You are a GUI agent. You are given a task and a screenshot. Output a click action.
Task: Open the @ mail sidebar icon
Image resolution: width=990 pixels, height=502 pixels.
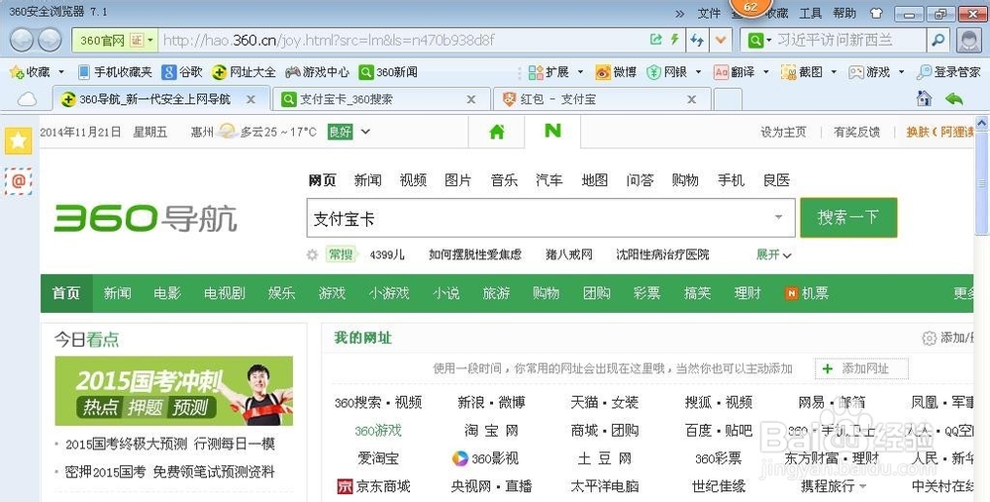pos(18,182)
